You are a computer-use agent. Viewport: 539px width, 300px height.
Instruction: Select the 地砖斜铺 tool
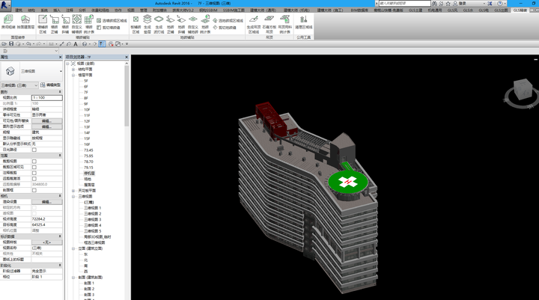point(181,24)
